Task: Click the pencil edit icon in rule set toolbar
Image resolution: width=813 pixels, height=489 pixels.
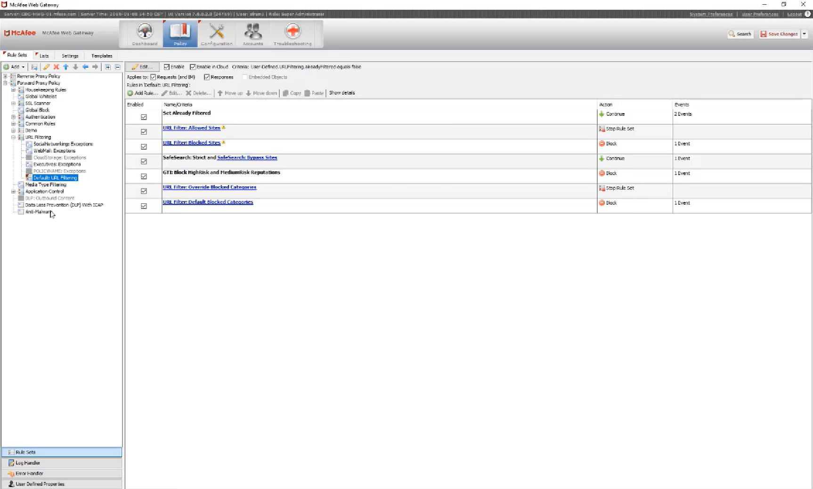Action: [46, 67]
